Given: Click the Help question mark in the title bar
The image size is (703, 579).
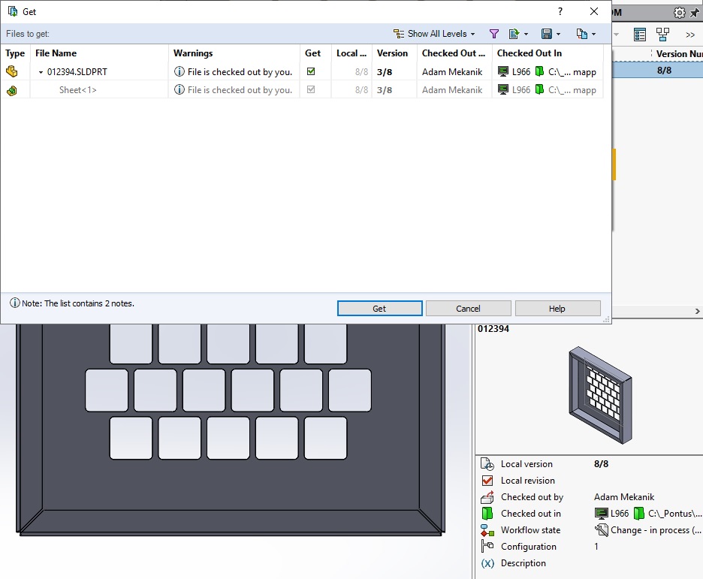Looking at the screenshot, I should [x=560, y=11].
